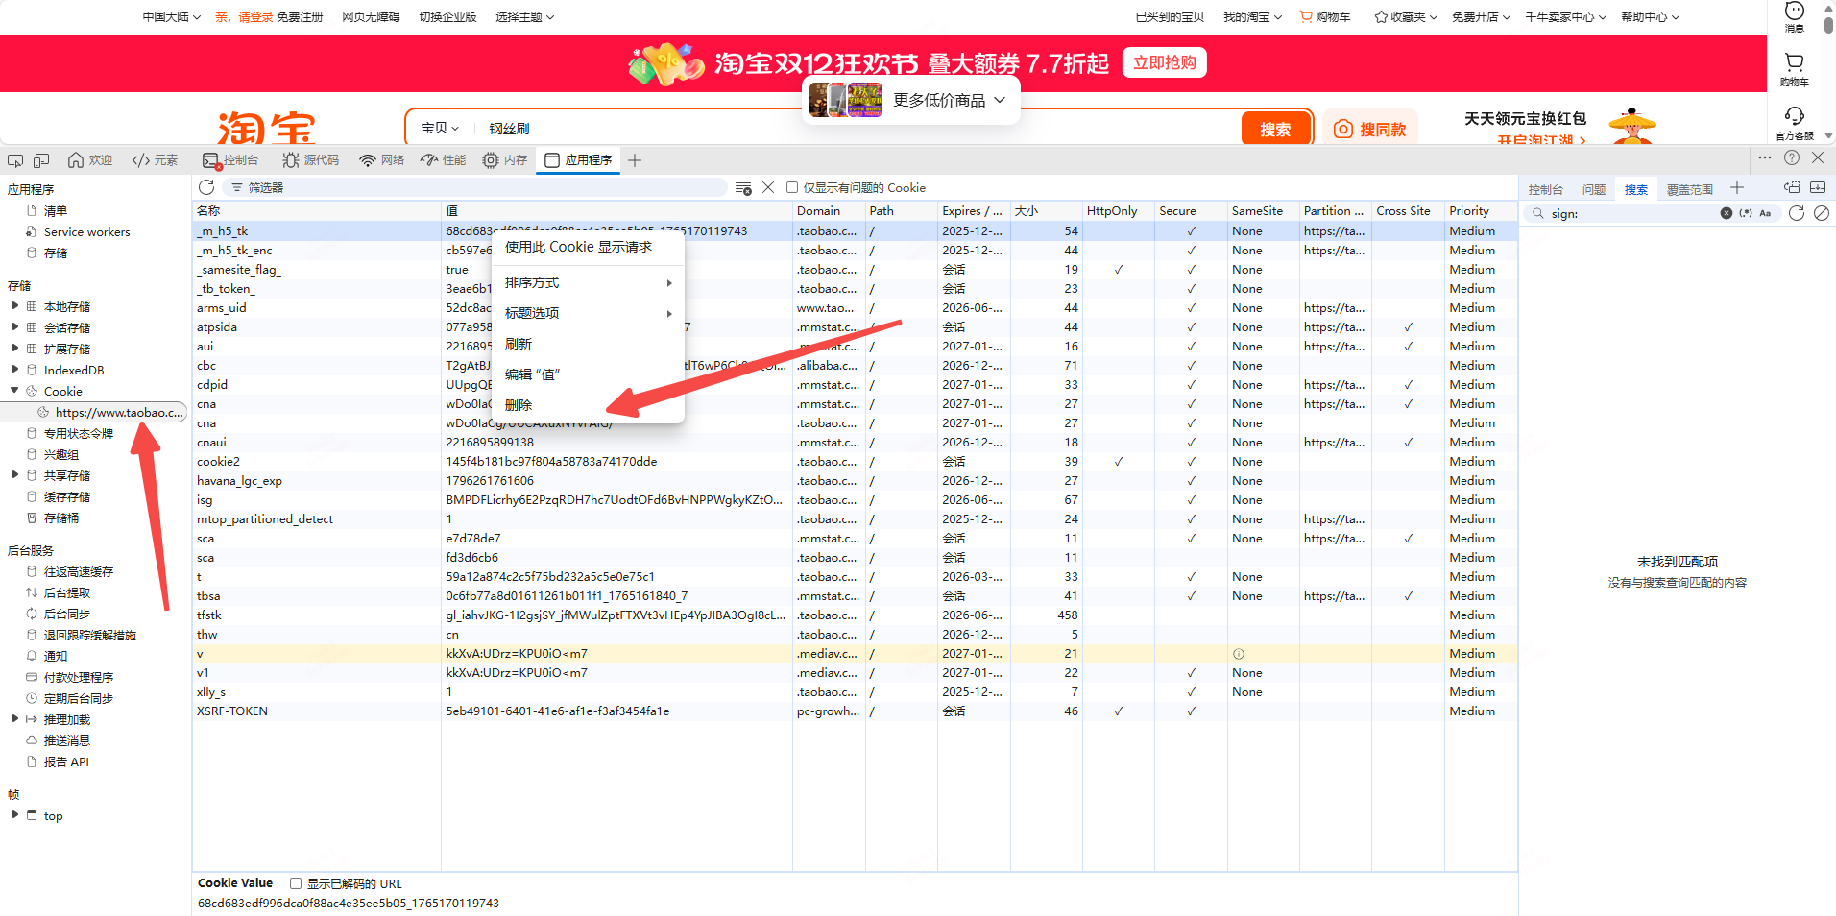Choose 编辑 "值" from the context menu

click(588, 374)
